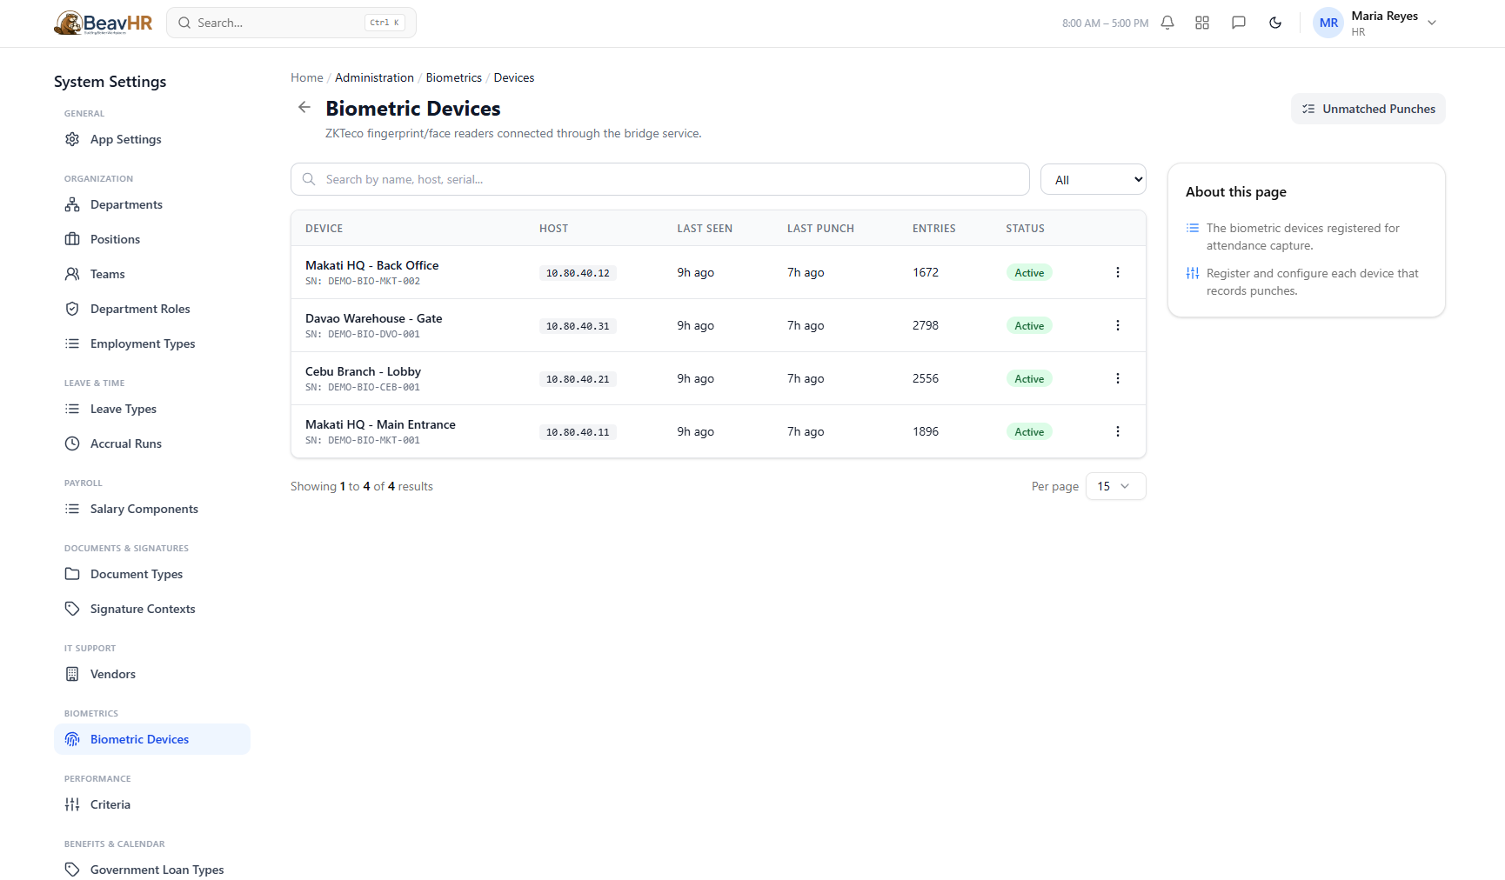This screenshot has height=880, width=1505.
Task: Open Employment Types in sidebar
Action: pyautogui.click(x=152, y=343)
